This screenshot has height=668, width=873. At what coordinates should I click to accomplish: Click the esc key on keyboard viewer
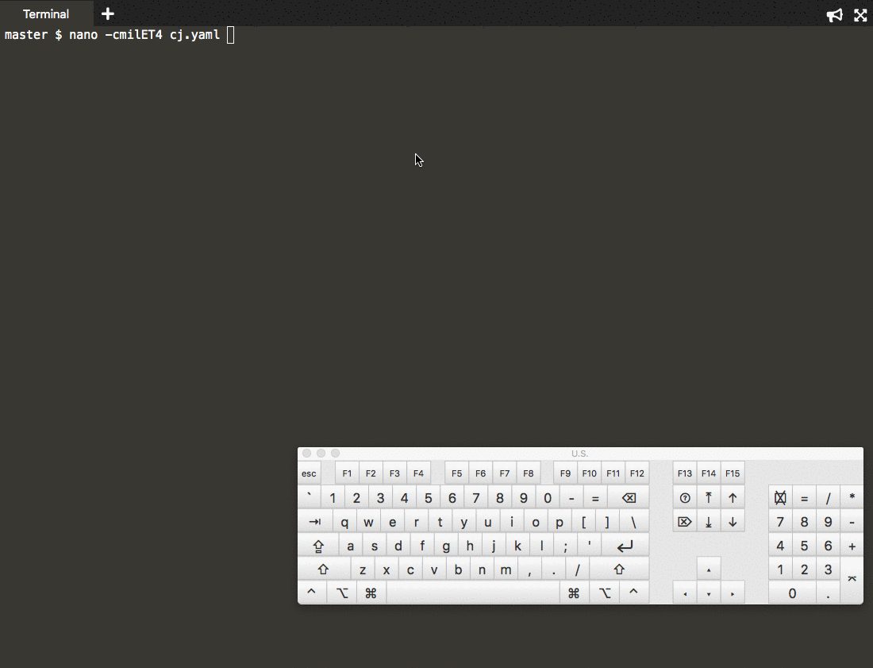coord(309,473)
